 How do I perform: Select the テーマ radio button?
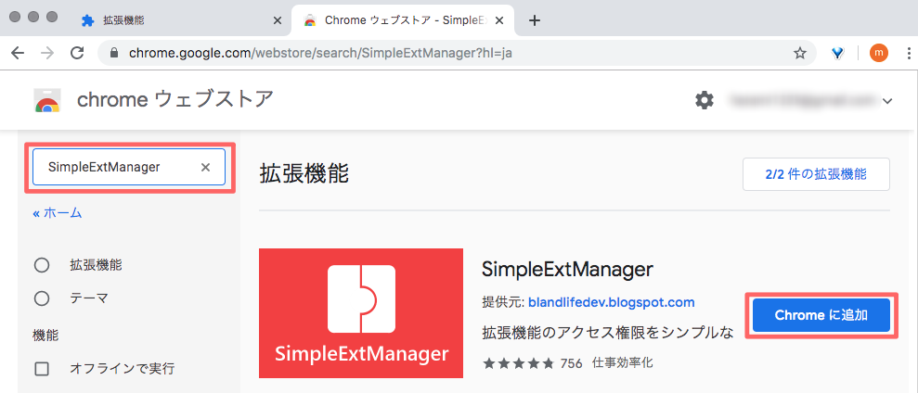click(42, 298)
